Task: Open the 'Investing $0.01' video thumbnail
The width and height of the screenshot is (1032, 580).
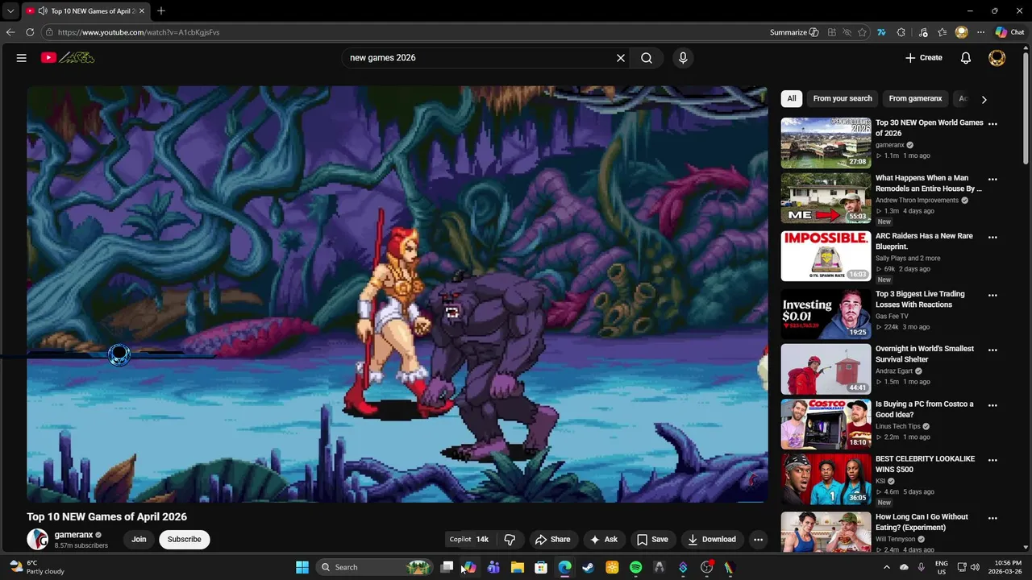Action: 826,314
